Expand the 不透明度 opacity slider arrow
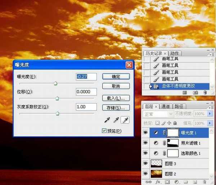The height and width of the screenshot is (185, 216). click(x=210, y=114)
